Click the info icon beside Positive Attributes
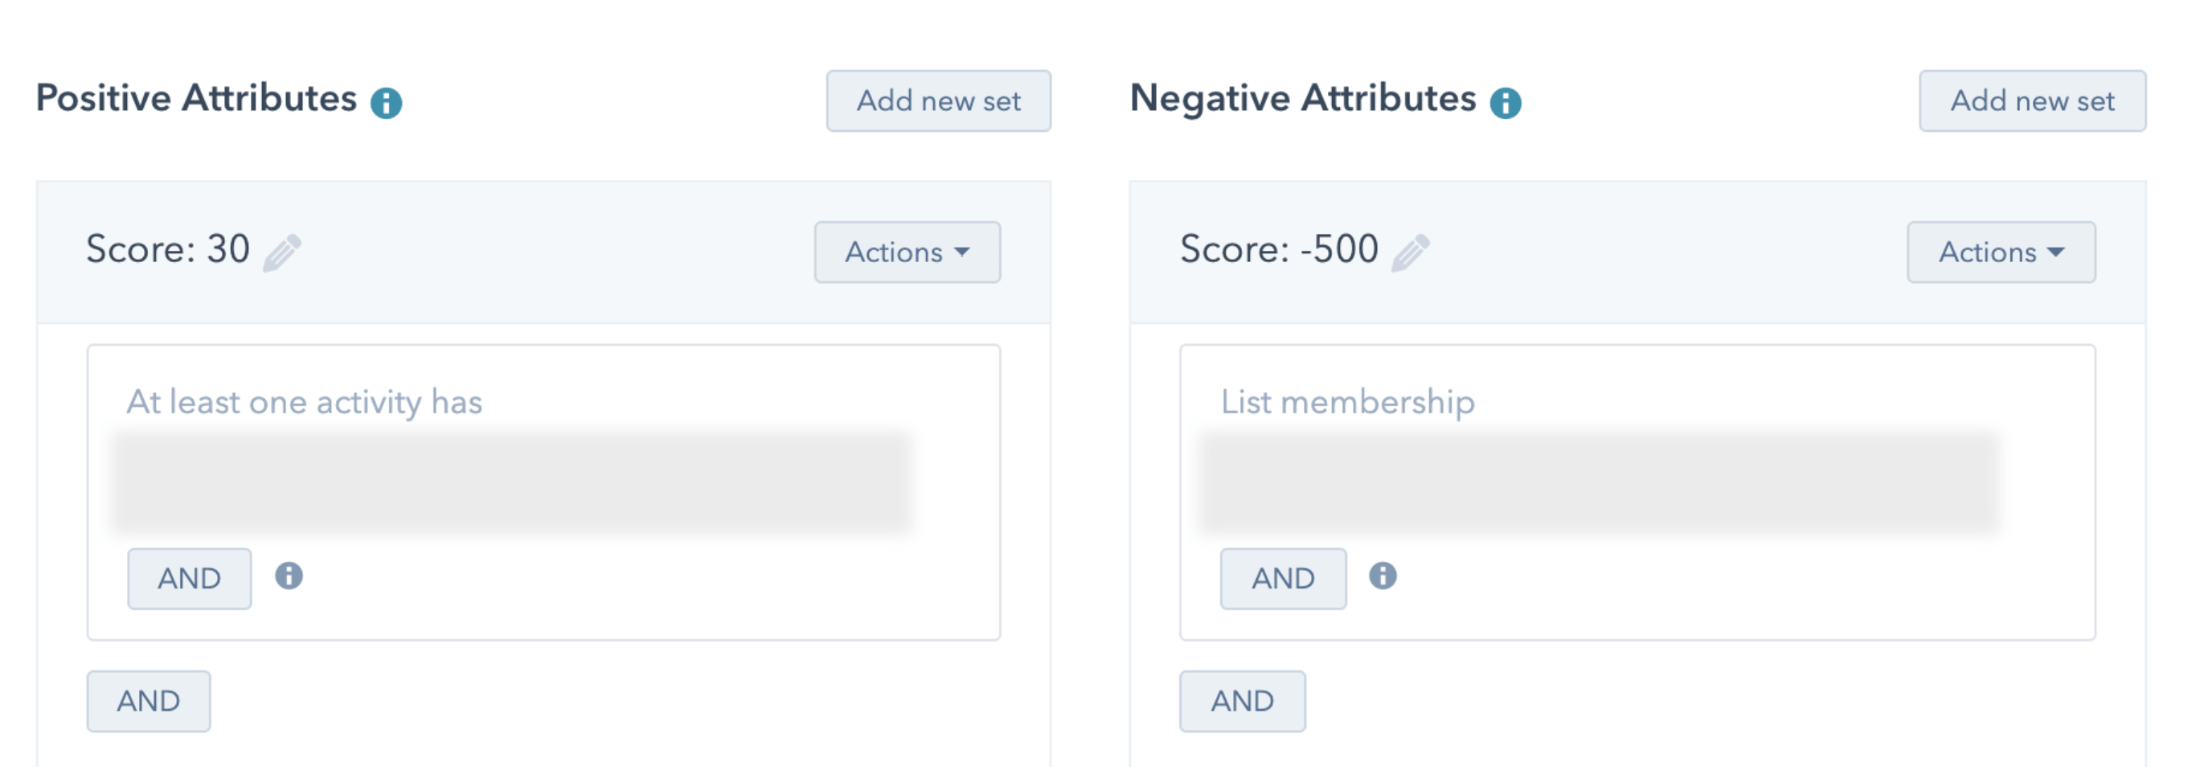 click(386, 103)
